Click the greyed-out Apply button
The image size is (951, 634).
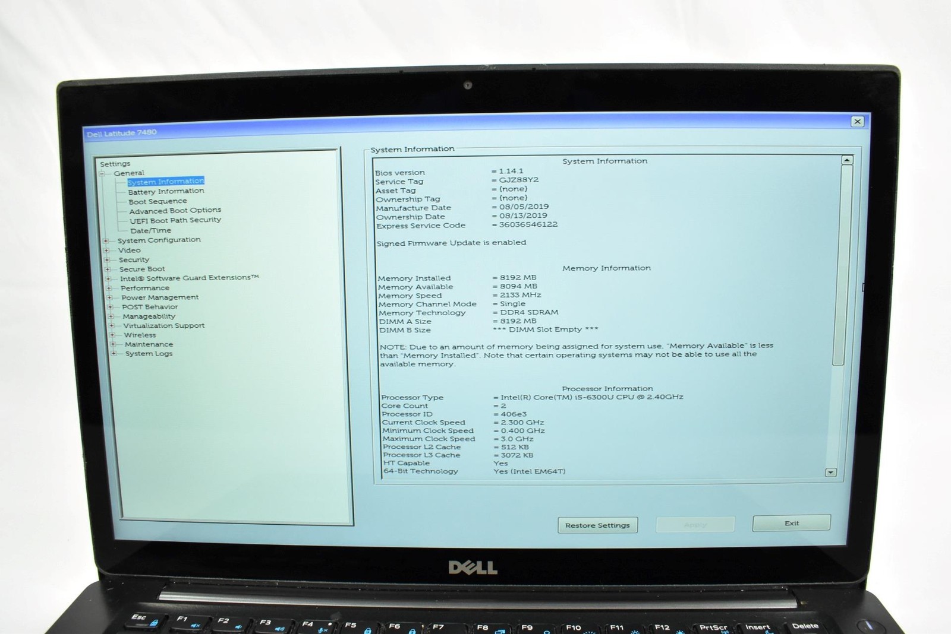[x=695, y=525]
